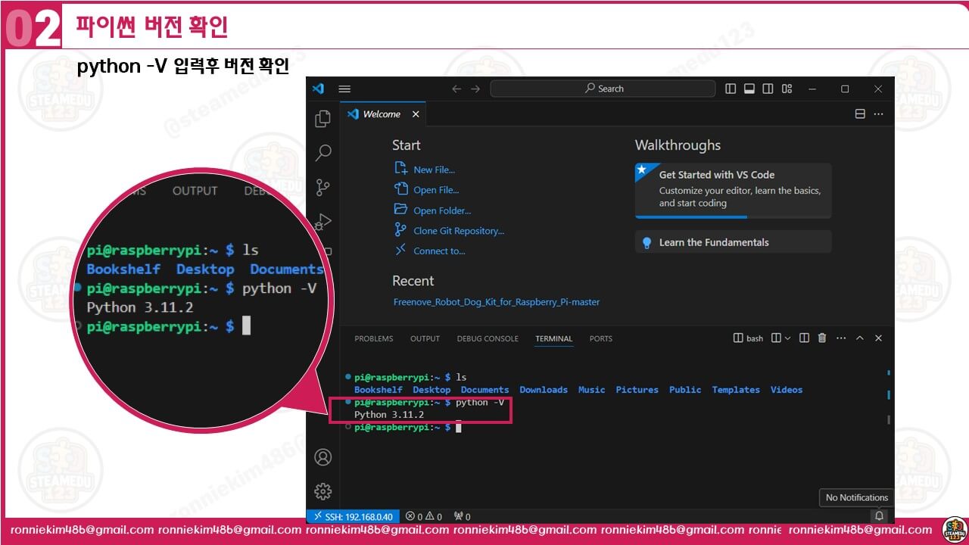Open the Manage gear icon
Screen dimensions: 969x545
323,491
